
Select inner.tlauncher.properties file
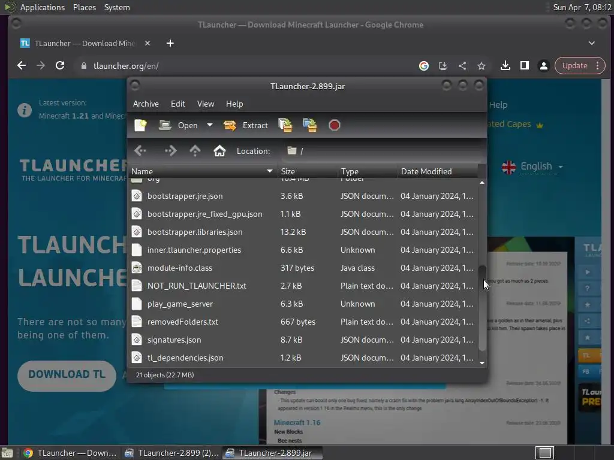point(303,250)
